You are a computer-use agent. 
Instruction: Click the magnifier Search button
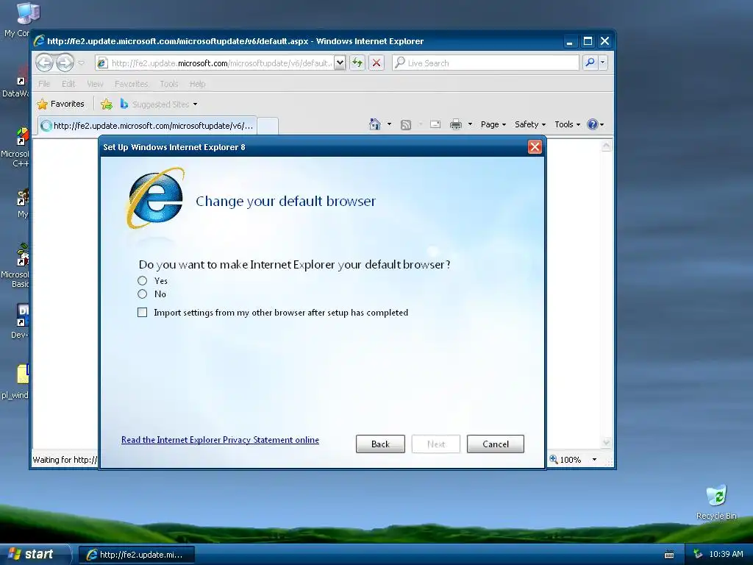tap(590, 63)
